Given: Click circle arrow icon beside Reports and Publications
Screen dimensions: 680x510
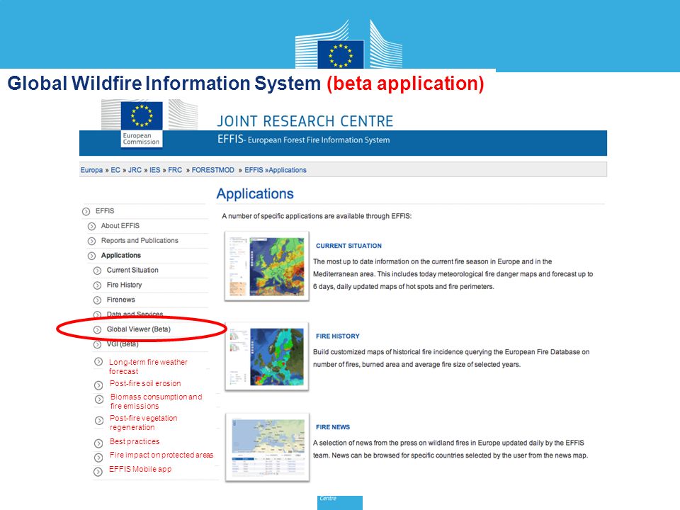Looking at the screenshot, I should pyautogui.click(x=91, y=241).
